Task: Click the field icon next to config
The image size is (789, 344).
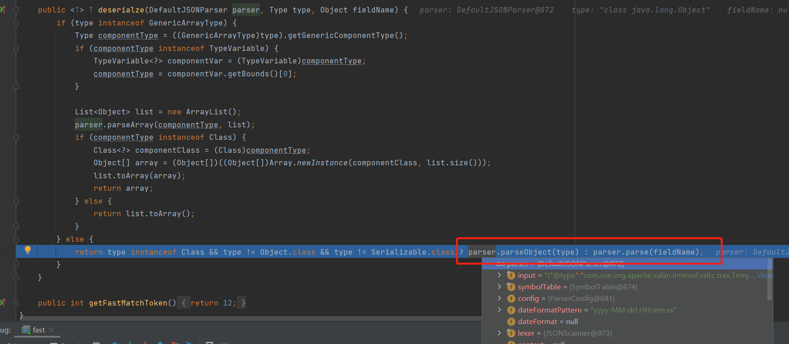Action: pos(511,299)
